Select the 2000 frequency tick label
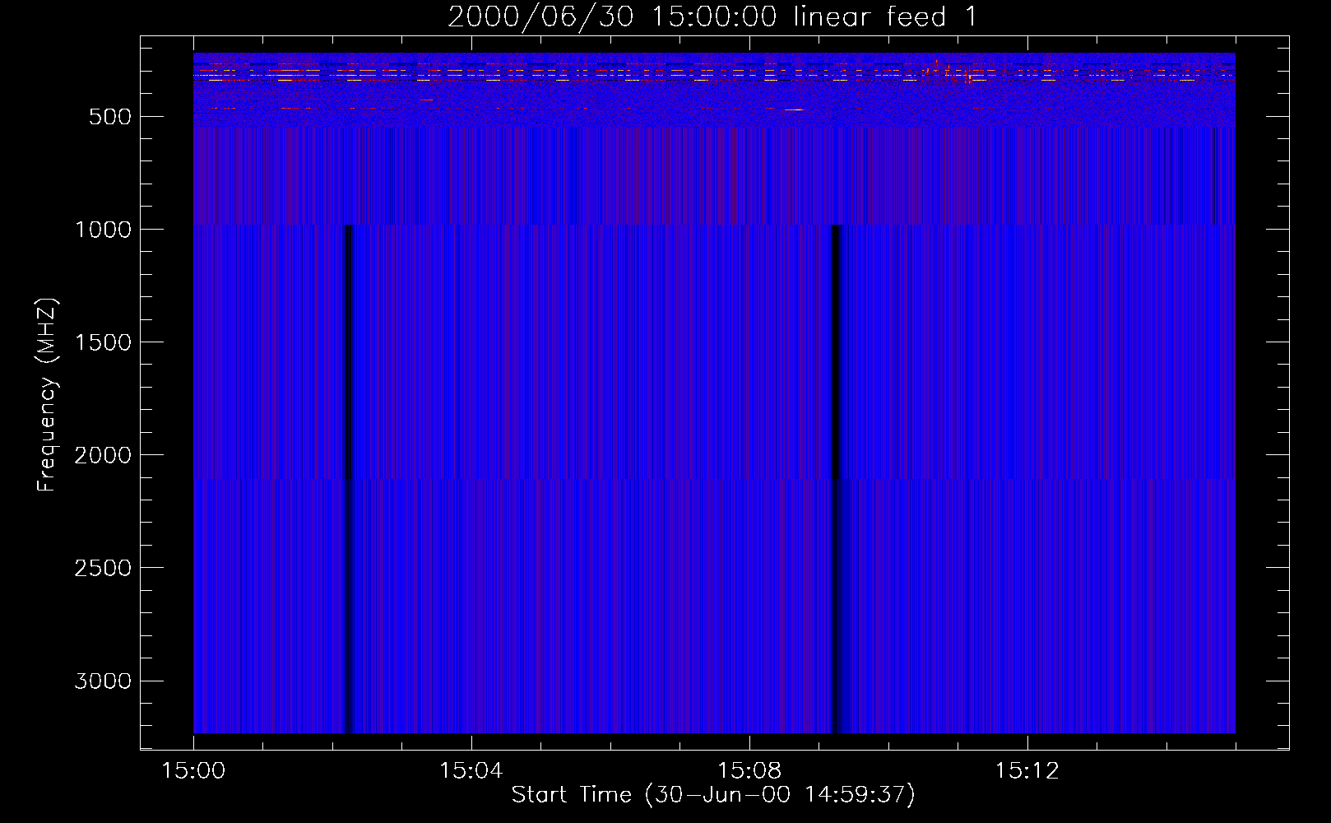1331x823 pixels. tap(103, 455)
